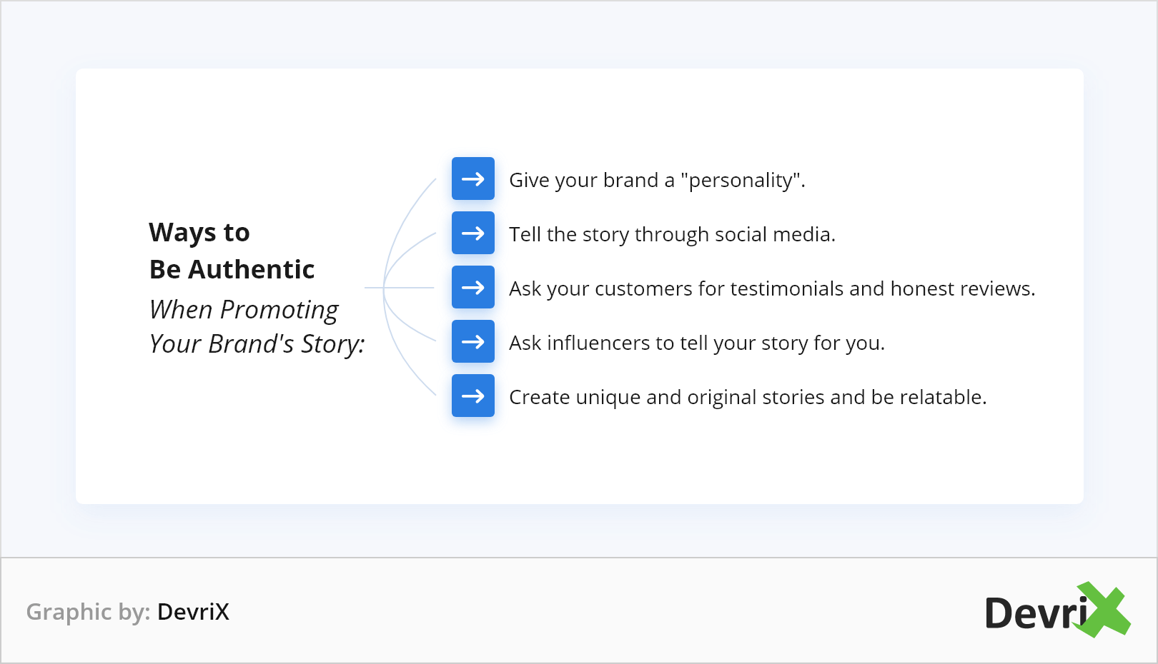Click the junction of the branching connector lines
This screenshot has height=664, width=1158.
(x=384, y=288)
